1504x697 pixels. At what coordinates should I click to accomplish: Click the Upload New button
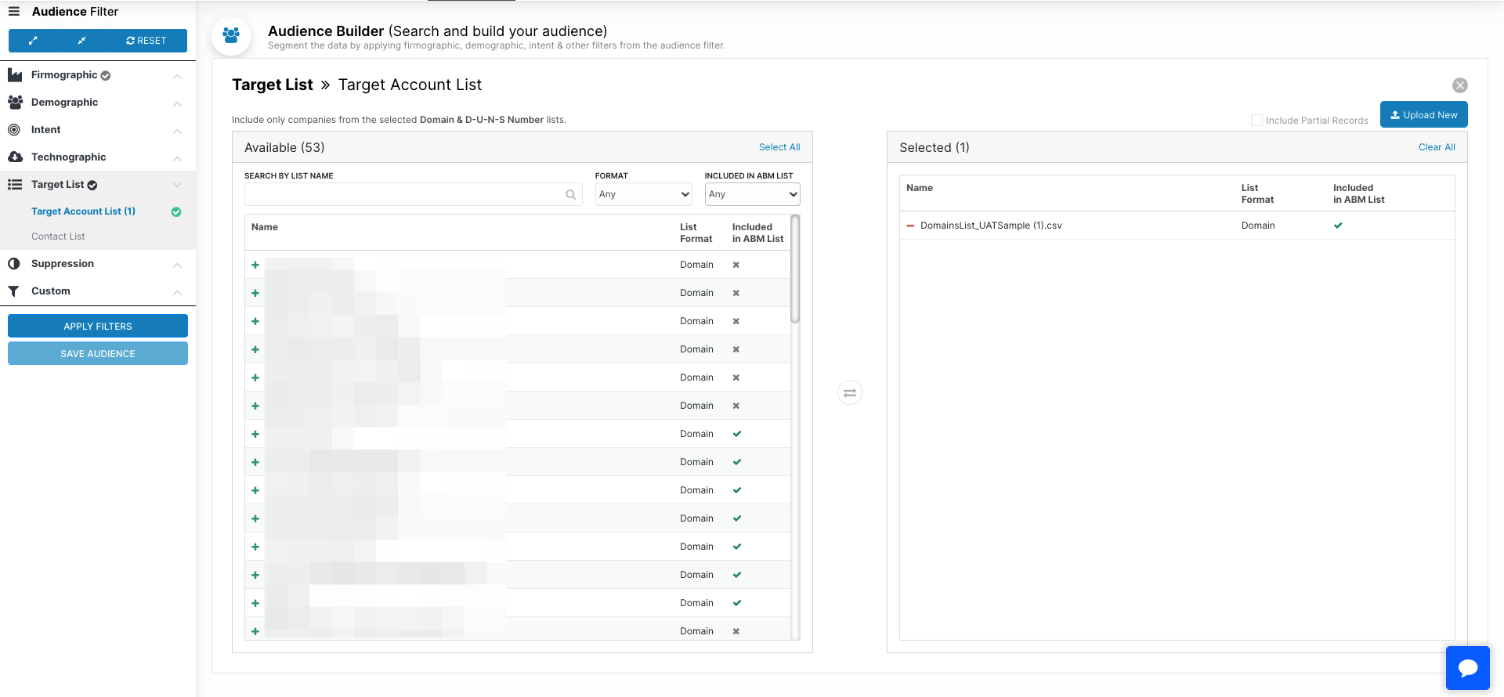[1423, 114]
